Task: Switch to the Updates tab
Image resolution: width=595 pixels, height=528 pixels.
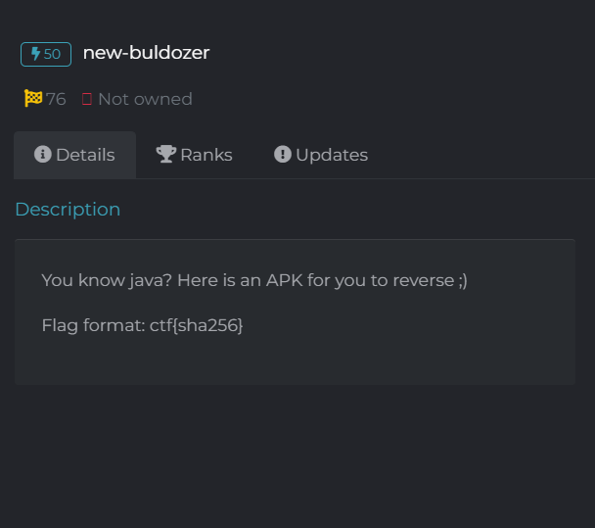Action: click(x=321, y=155)
